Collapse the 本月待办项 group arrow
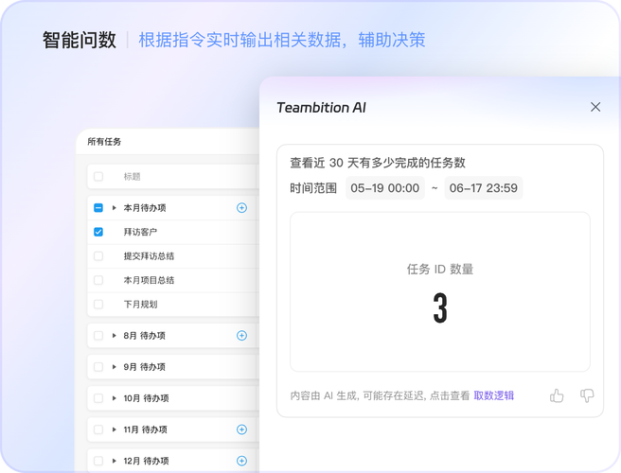 point(114,208)
